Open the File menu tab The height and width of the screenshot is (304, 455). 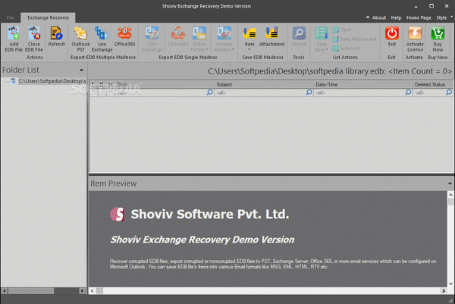tap(11, 17)
